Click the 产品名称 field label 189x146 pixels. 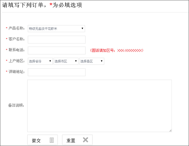(x=17, y=28)
